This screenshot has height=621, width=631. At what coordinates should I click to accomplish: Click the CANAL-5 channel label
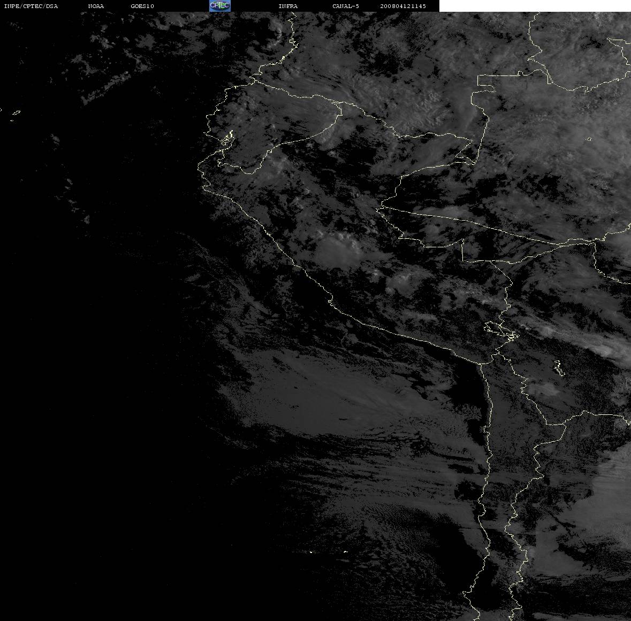point(346,6)
